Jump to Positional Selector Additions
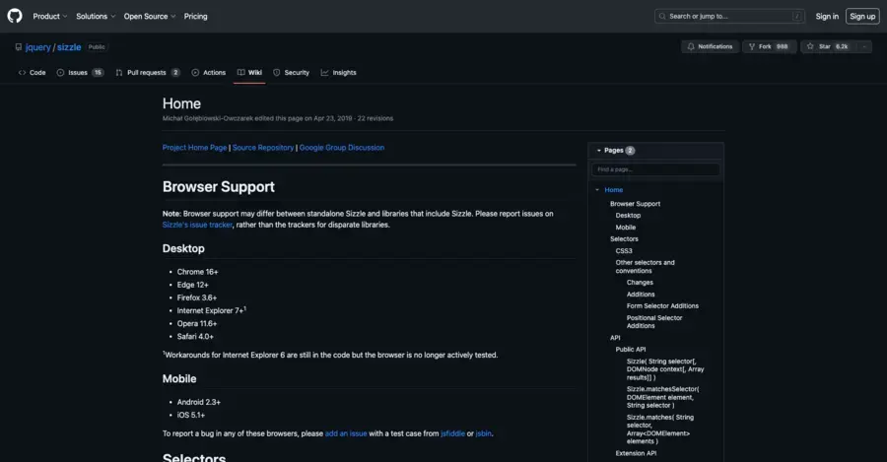This screenshot has width=887, height=462. [x=654, y=322]
